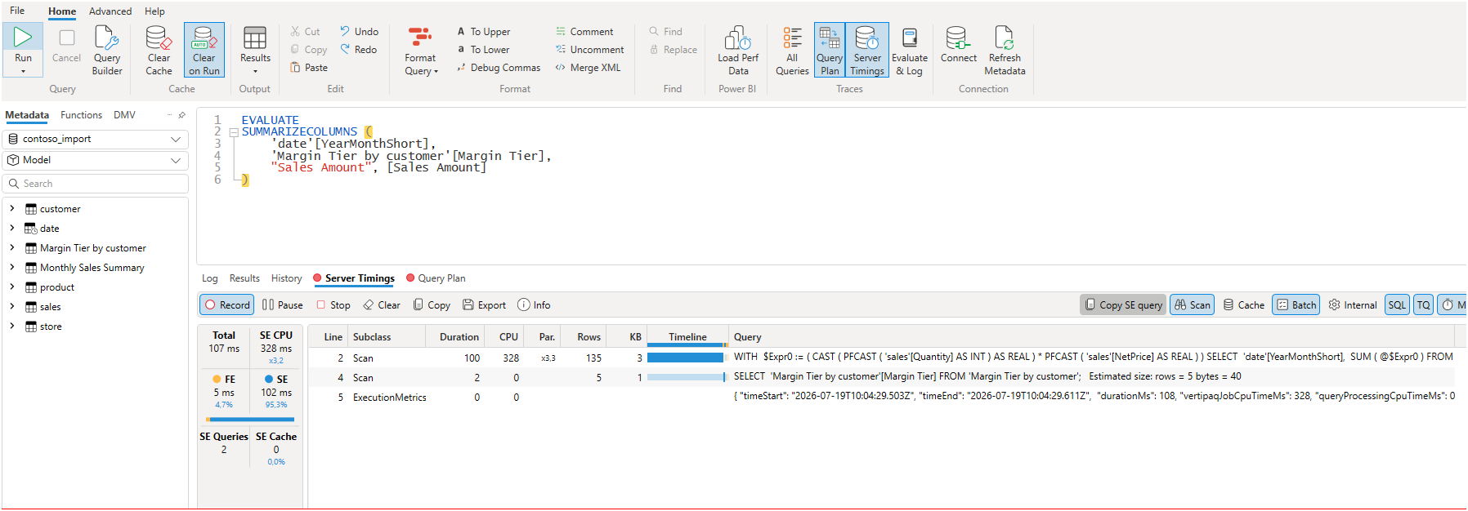This screenshot has width=1468, height=511.
Task: Toggle Server Timings trace
Action: click(867, 50)
